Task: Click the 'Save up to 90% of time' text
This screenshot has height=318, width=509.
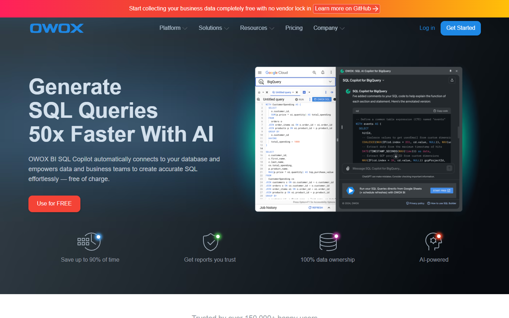Action: click(x=90, y=260)
